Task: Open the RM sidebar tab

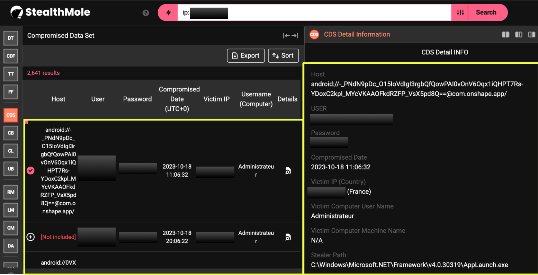Action: point(11,192)
